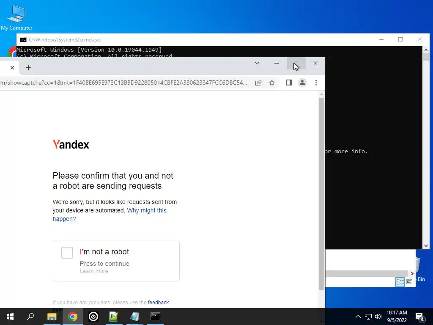Switch to details view in the background window
Viewport: 433px width, 325px height.
400,282
